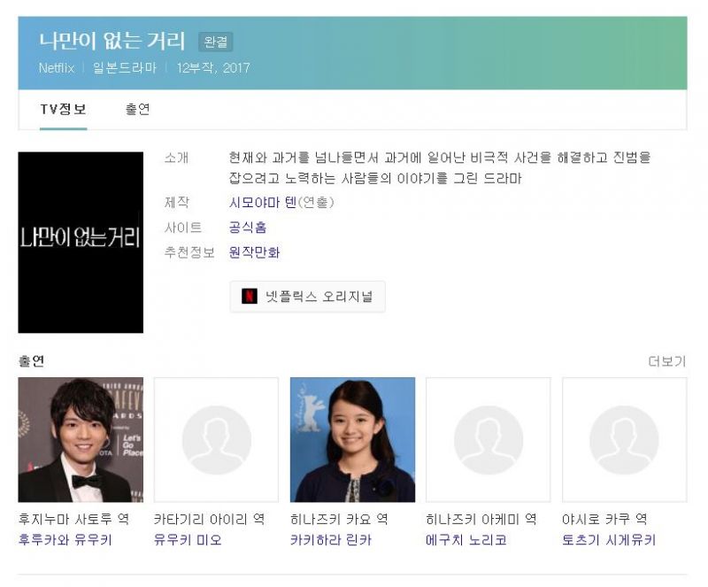Click the 나만이 없는 거리 poster thumbnail

pyautogui.click(x=81, y=242)
